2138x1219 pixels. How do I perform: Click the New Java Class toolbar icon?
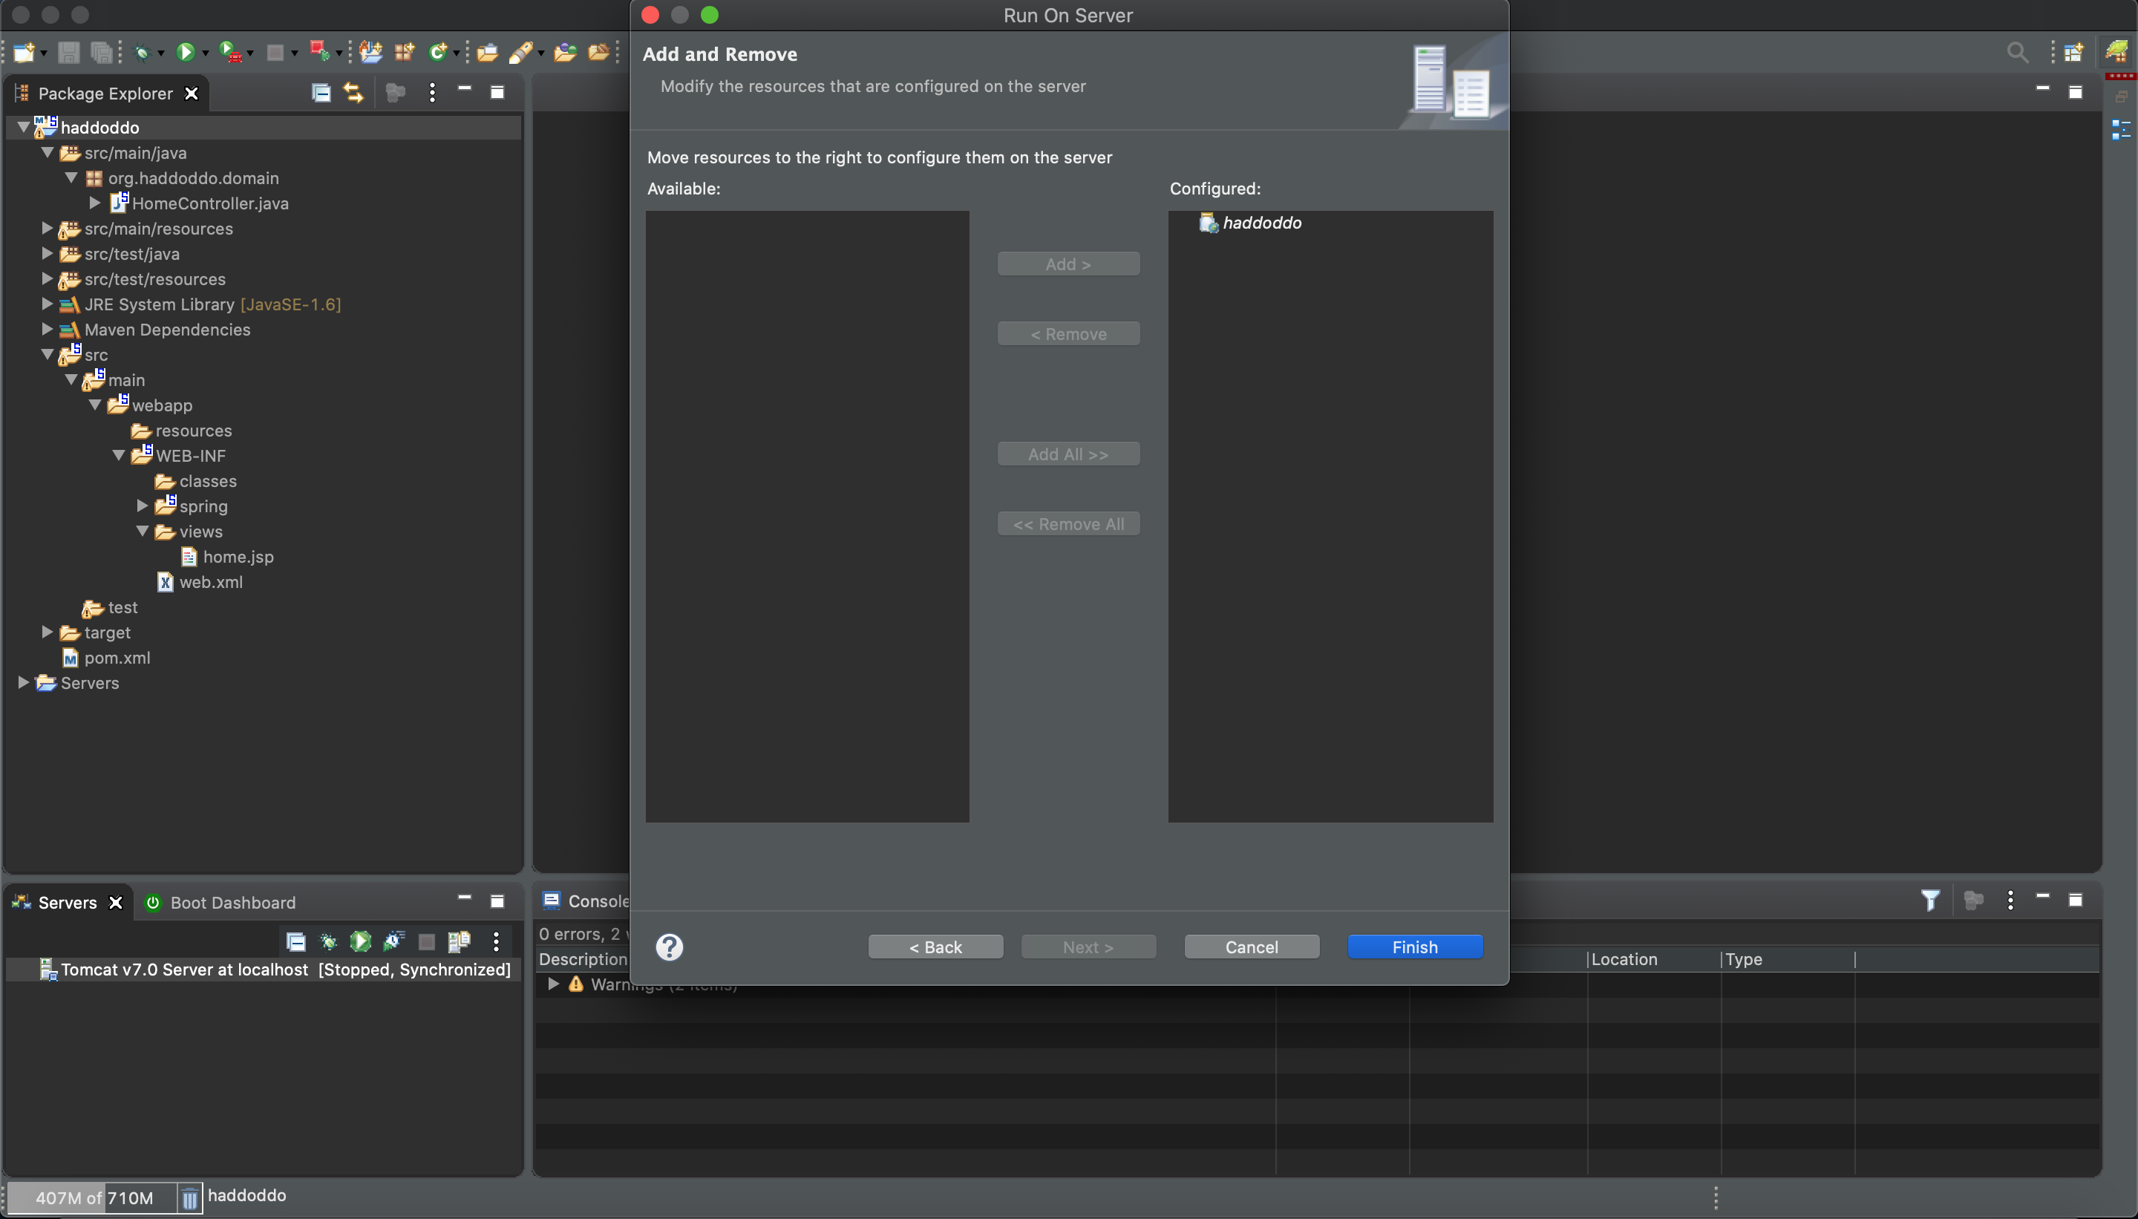438,53
